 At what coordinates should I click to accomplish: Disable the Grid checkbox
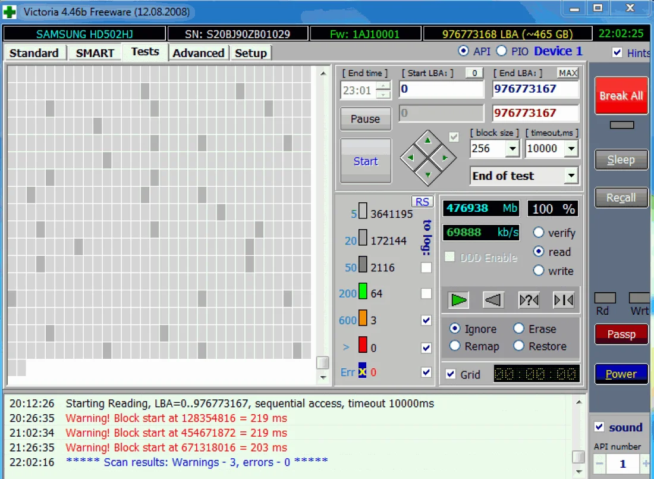coord(451,374)
